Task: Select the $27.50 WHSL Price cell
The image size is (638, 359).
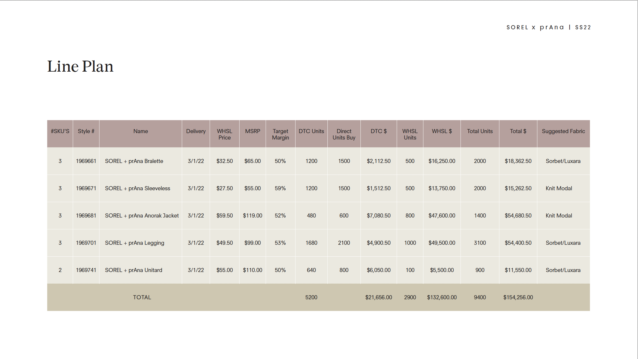Action: point(224,188)
